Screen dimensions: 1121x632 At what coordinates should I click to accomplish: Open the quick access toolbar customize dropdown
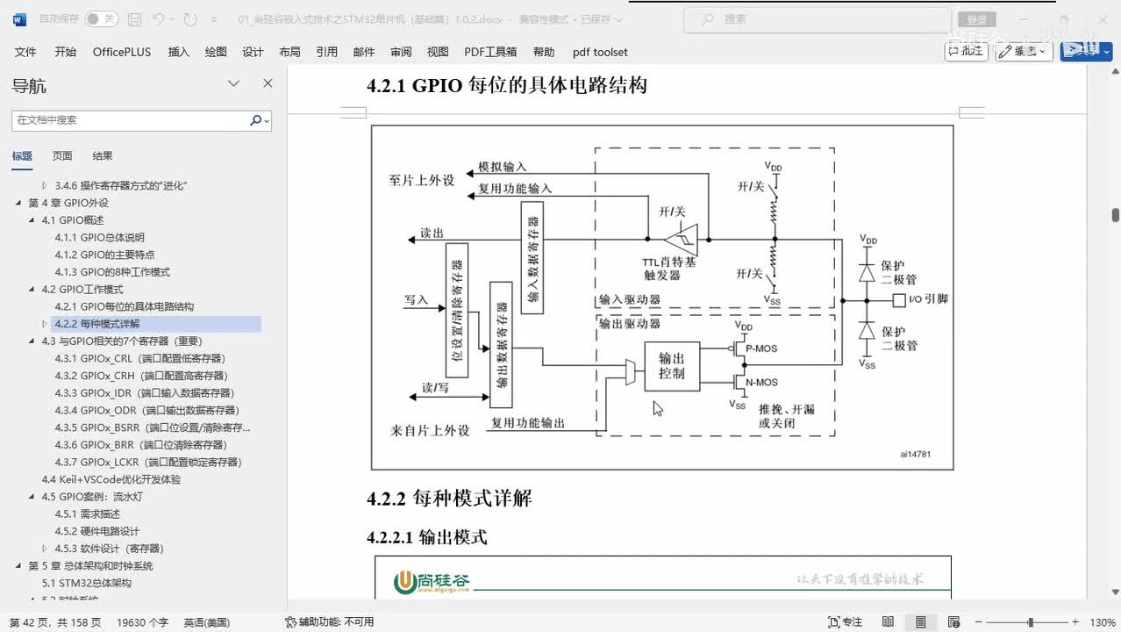click(213, 18)
